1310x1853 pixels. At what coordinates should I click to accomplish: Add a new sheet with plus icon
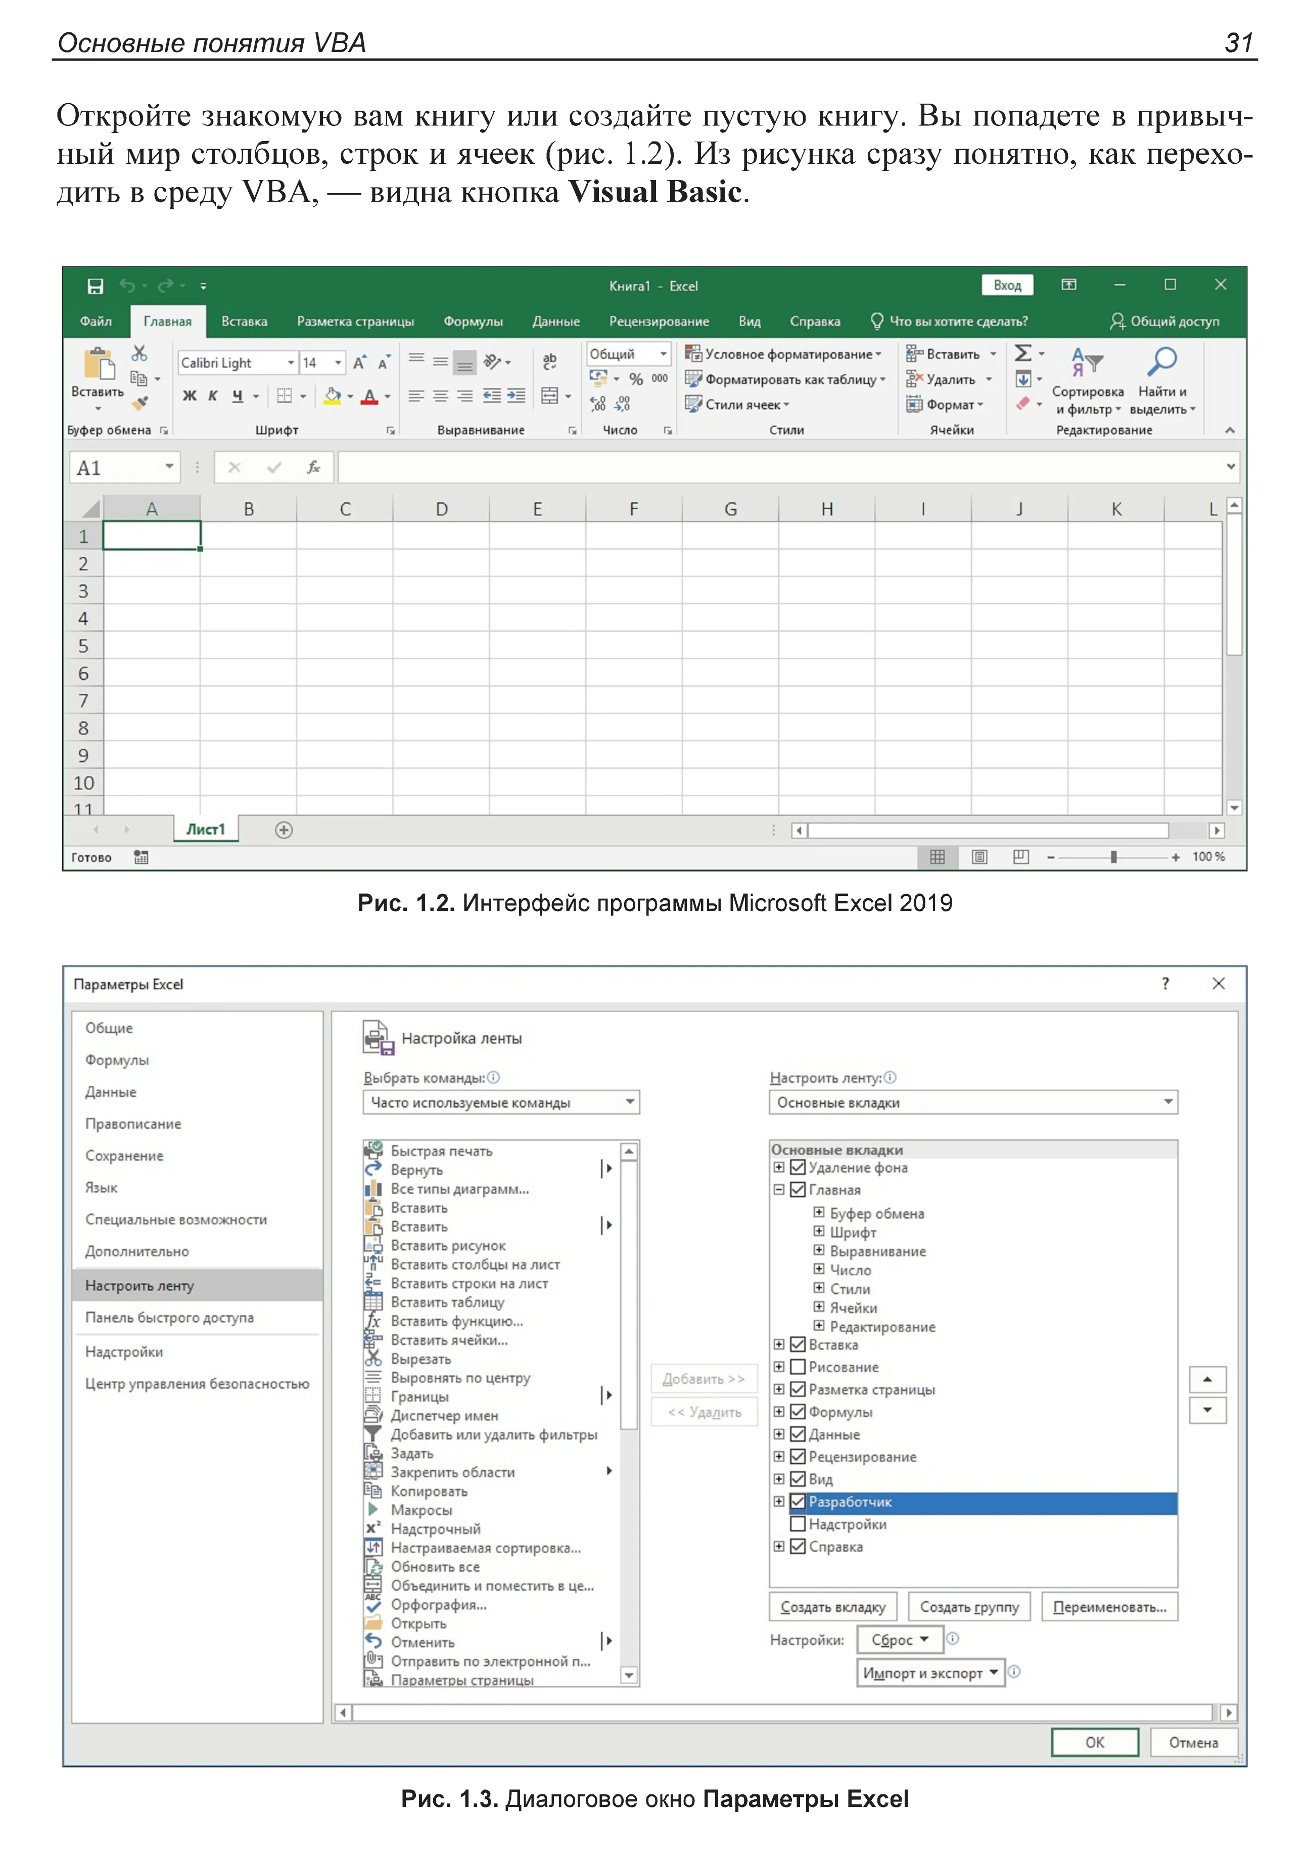coord(284,830)
